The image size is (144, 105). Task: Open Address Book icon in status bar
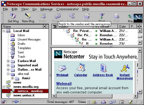click(121, 102)
